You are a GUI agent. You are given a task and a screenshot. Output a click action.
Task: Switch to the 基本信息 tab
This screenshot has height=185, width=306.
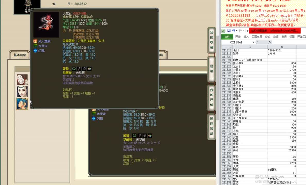(x=20, y=55)
